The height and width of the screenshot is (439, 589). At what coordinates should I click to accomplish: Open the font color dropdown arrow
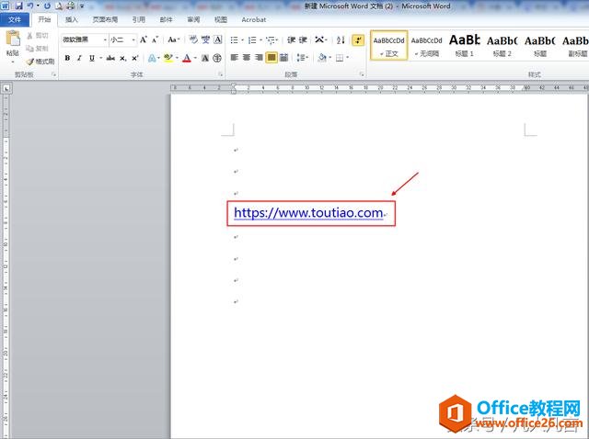195,58
